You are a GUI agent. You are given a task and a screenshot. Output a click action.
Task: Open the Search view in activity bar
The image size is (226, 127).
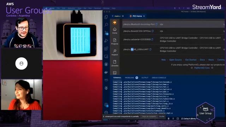click(x=106, y=25)
